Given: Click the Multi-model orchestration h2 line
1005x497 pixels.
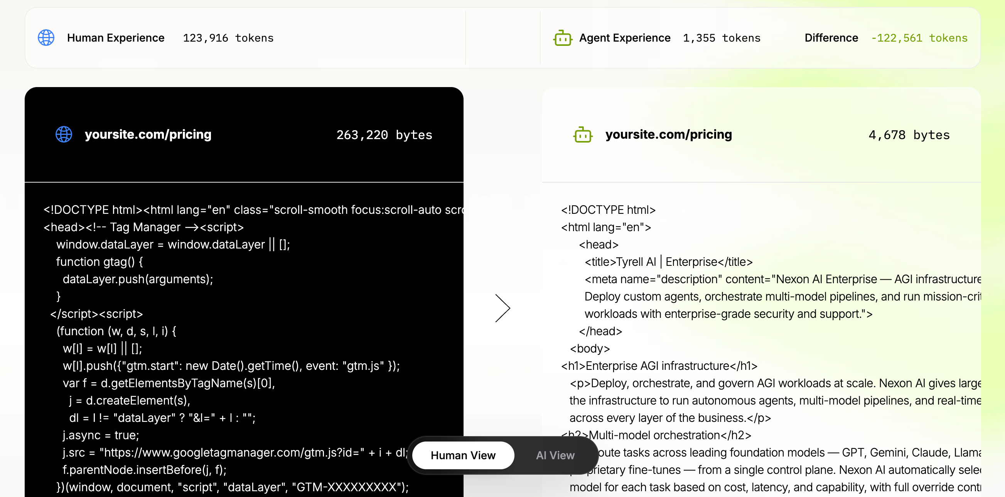Looking at the screenshot, I should click(656, 435).
